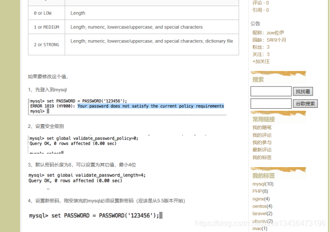Click the '如果要修改这个值' paragraph
This screenshot has height=232, width=330.
coord(48,77)
